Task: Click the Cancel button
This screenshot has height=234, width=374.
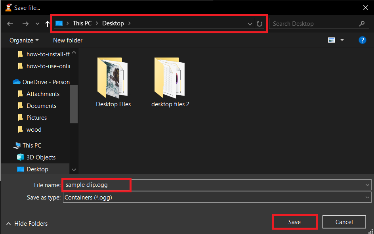Action: pyautogui.click(x=344, y=222)
